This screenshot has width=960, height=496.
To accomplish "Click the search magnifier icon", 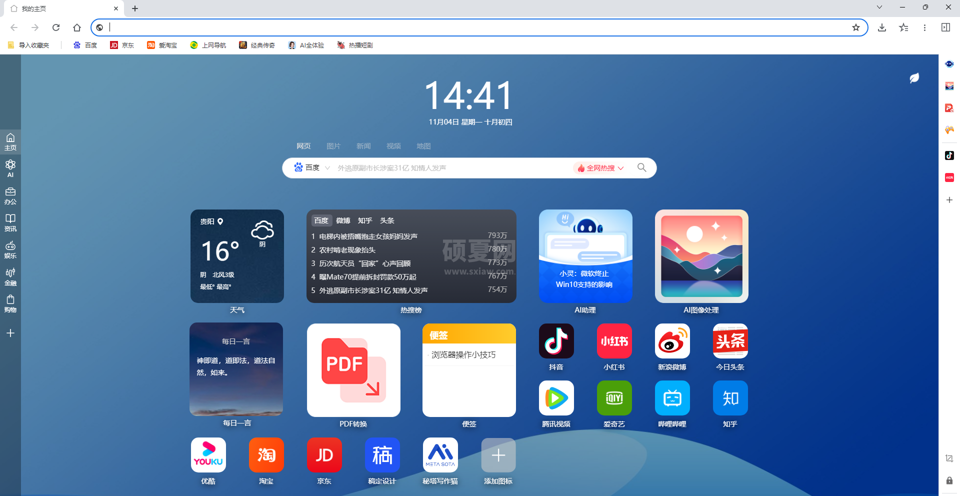I will tap(642, 167).
